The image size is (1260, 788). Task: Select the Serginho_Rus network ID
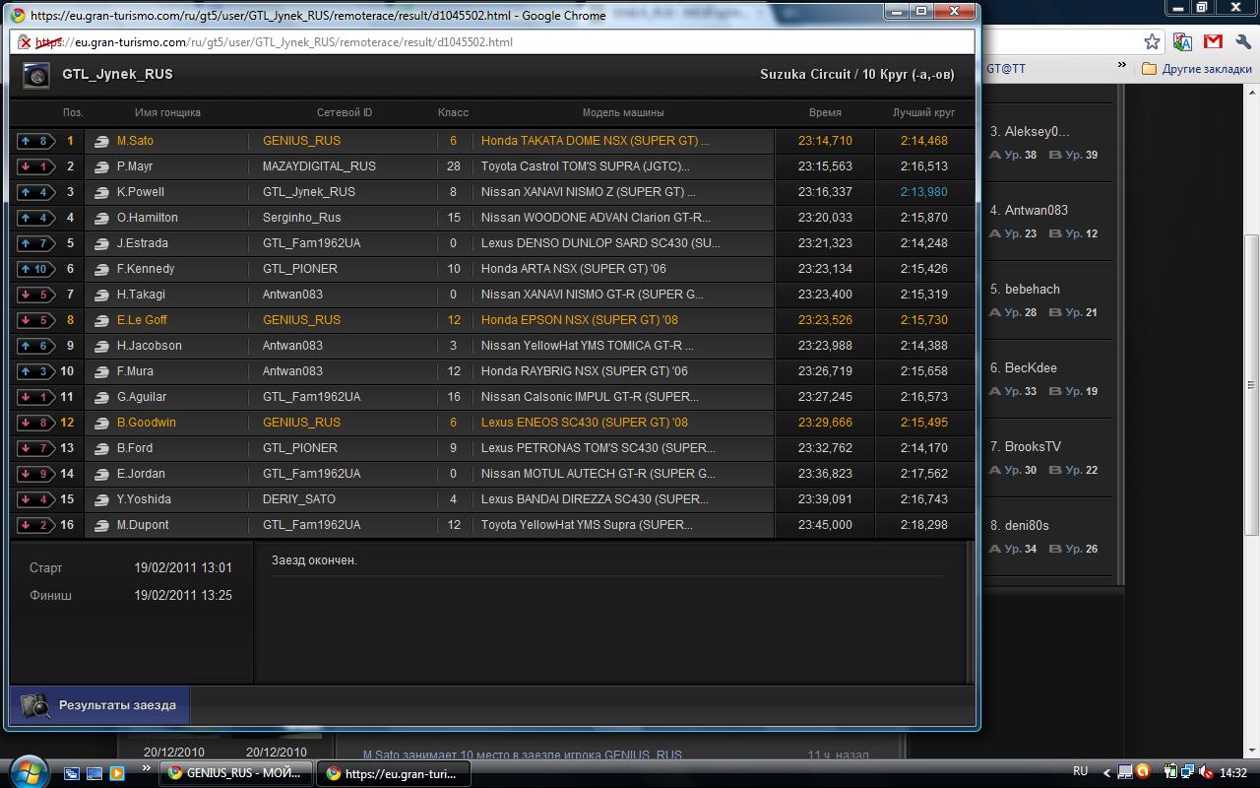(301, 218)
